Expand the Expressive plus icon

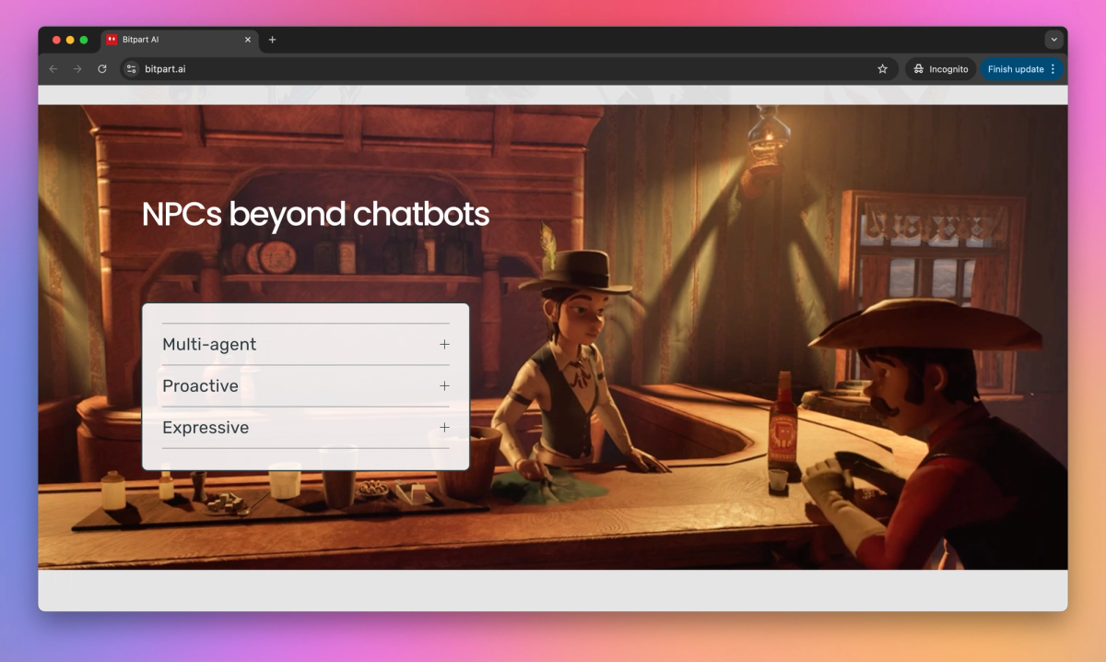[x=444, y=428]
